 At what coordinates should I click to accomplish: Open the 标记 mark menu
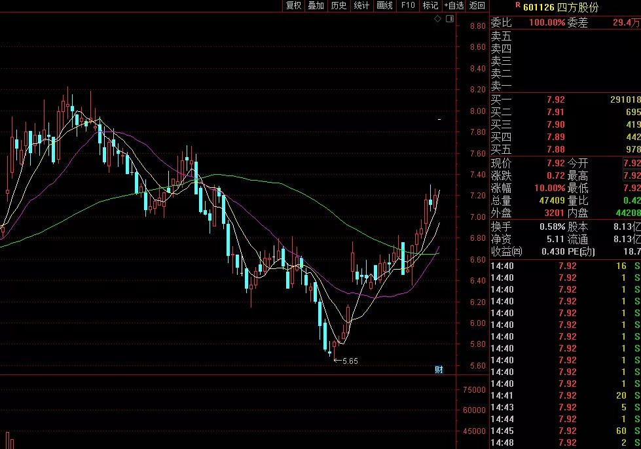(430, 6)
